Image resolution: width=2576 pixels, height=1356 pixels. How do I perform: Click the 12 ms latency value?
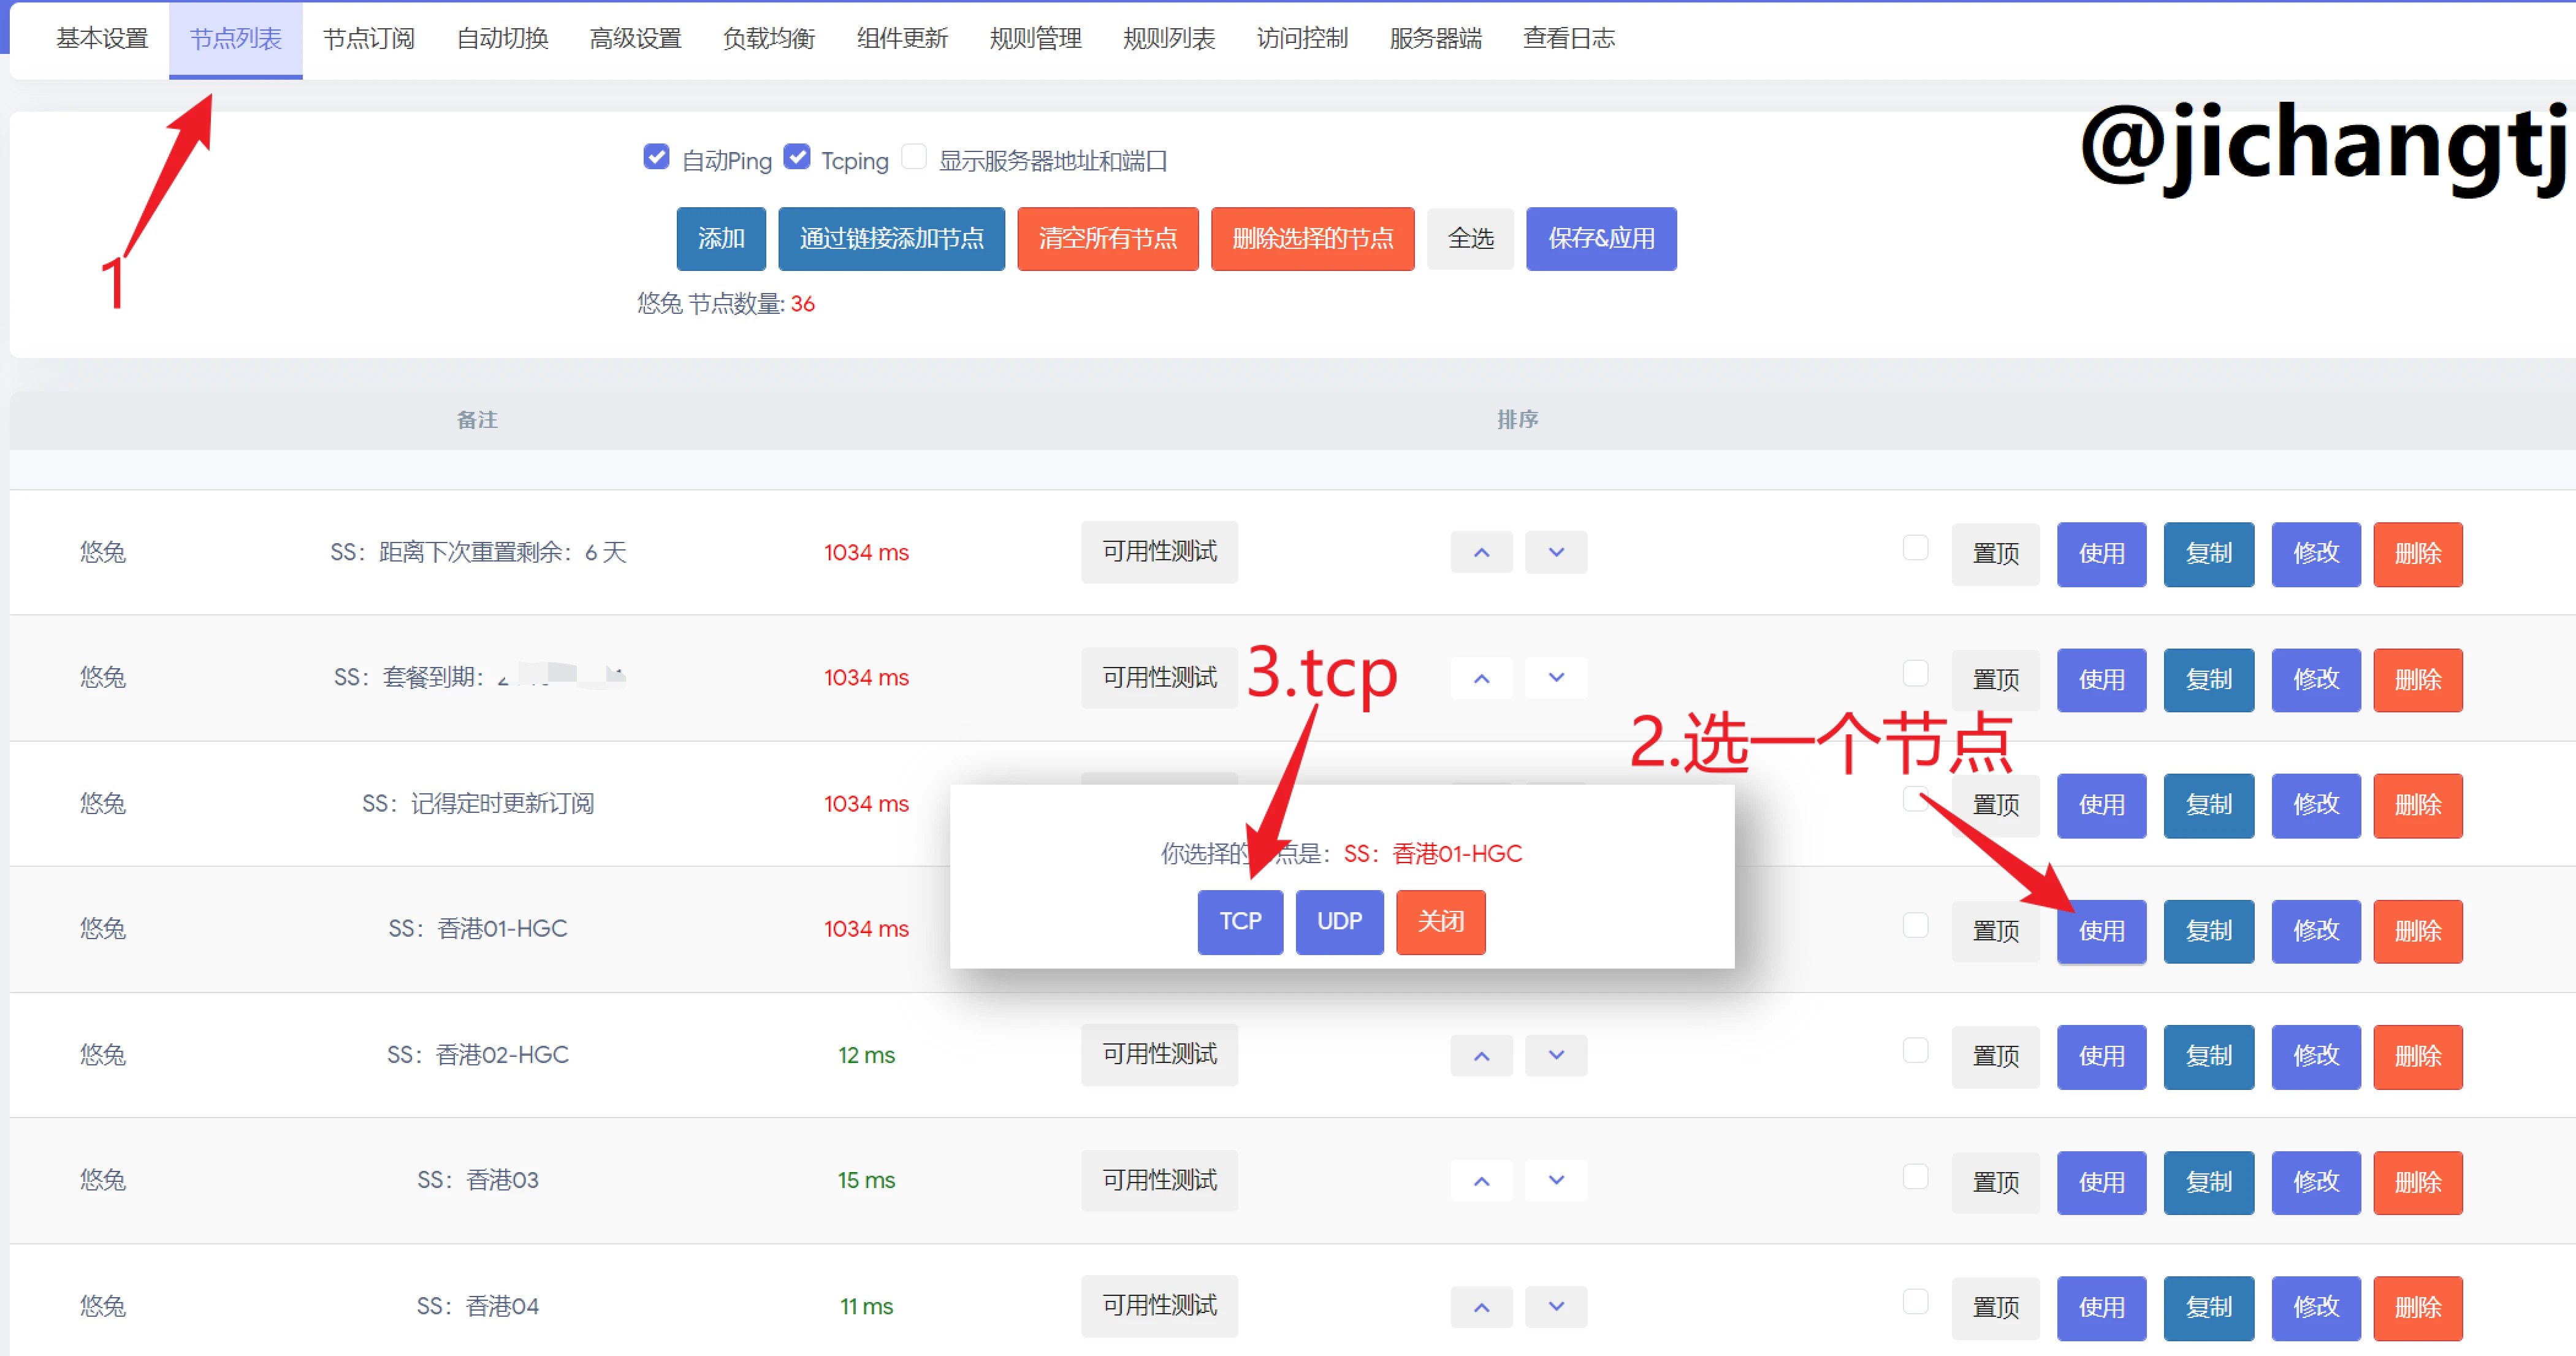866,1055
